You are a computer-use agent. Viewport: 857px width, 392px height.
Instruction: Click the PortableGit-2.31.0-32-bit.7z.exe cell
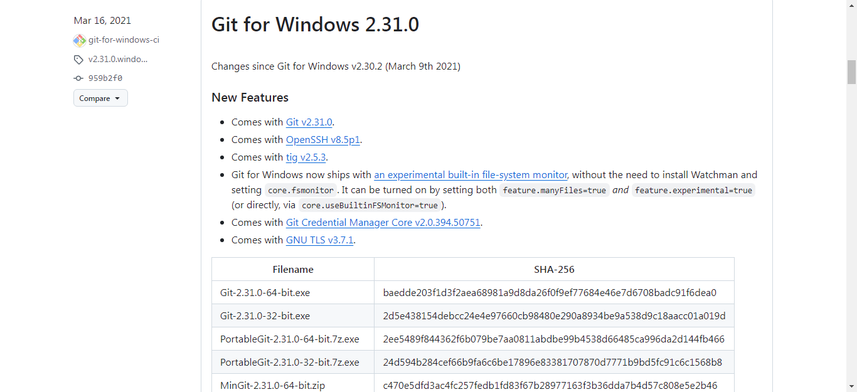pyautogui.click(x=293, y=362)
